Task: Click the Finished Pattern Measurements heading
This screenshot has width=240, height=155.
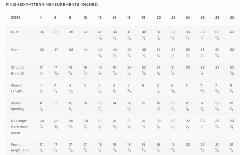Action: pyautogui.click(x=52, y=4)
